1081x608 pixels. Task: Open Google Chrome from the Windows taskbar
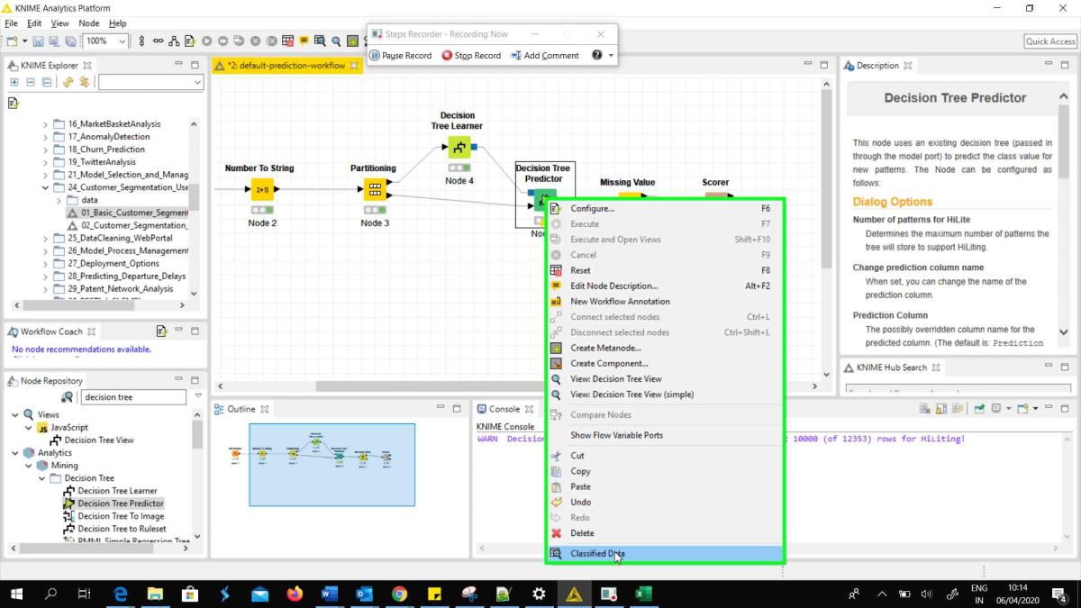(399, 594)
